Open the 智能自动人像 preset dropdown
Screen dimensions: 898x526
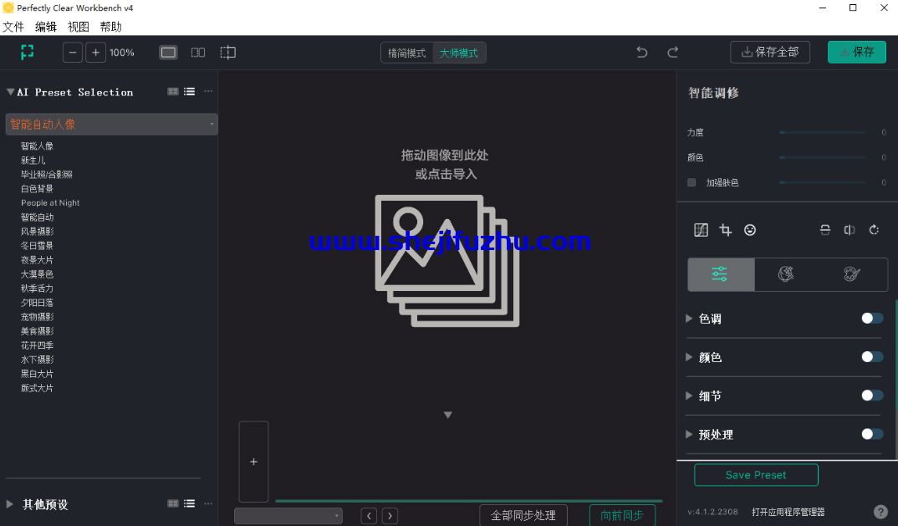point(112,125)
